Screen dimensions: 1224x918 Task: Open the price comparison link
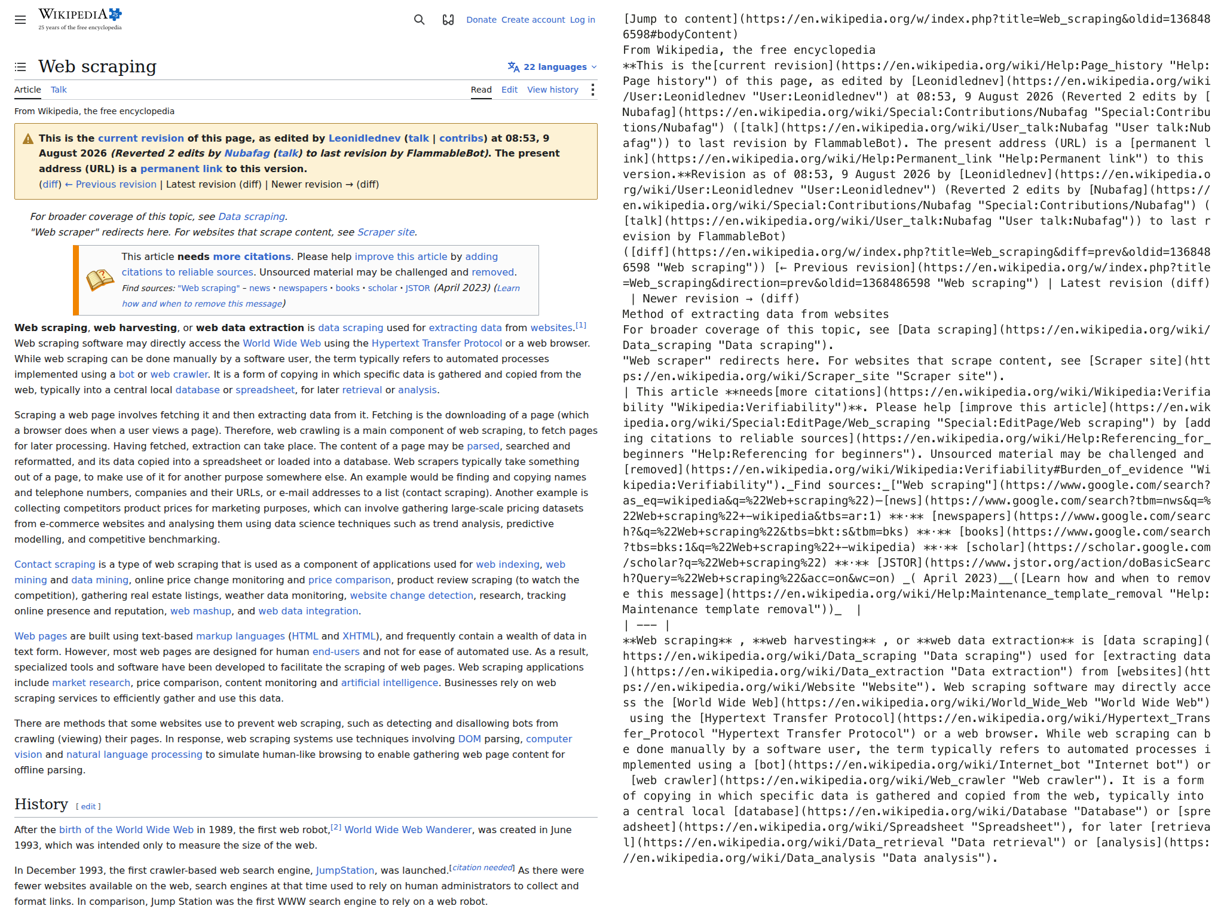[x=350, y=580]
